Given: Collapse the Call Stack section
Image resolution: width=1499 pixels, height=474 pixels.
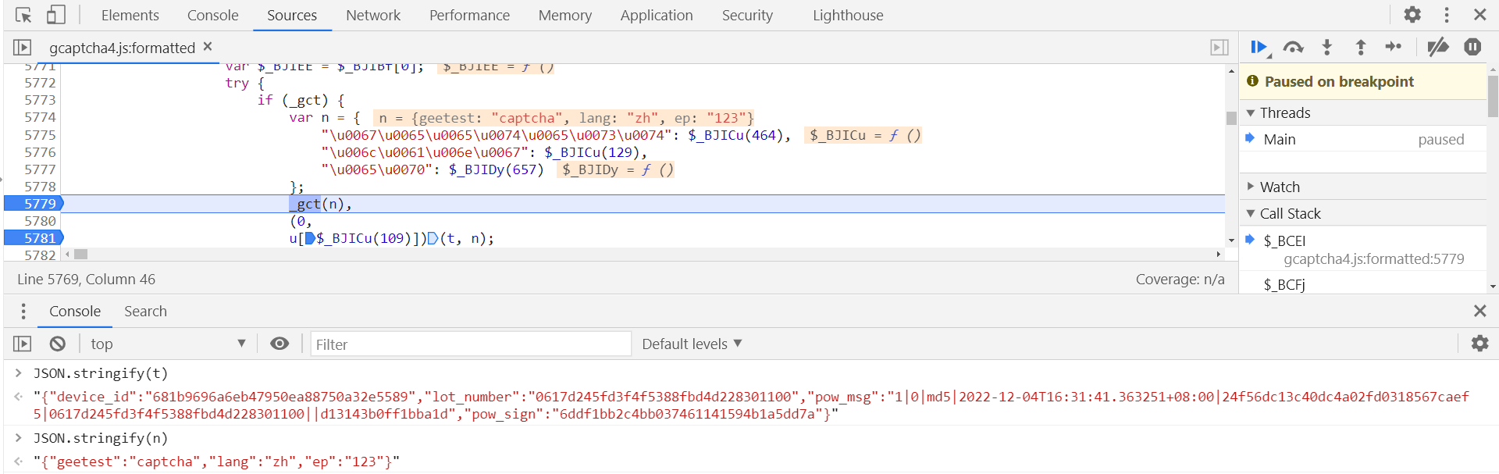Looking at the screenshot, I should tap(1290, 213).
